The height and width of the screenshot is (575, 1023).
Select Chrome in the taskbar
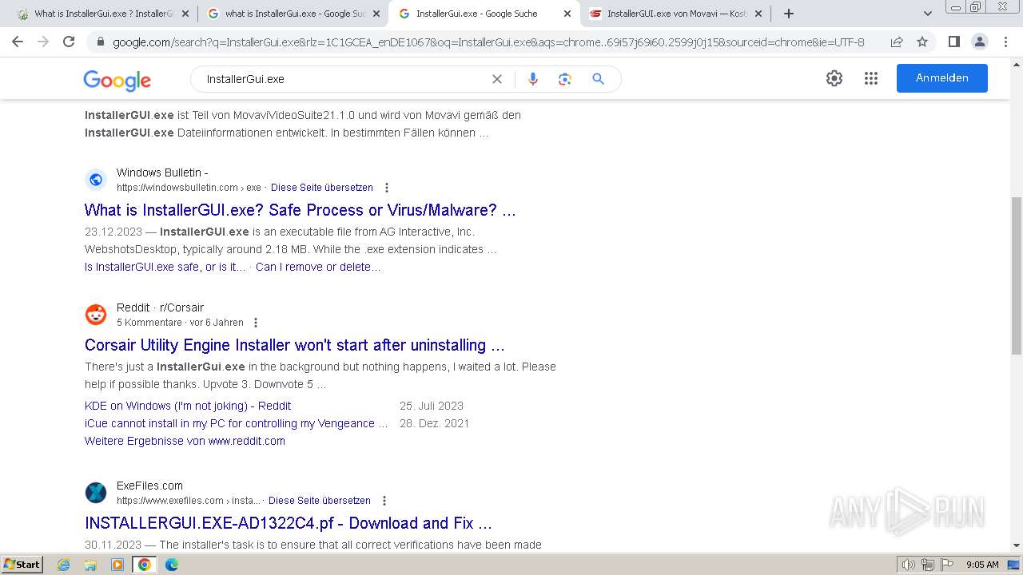coord(145,565)
